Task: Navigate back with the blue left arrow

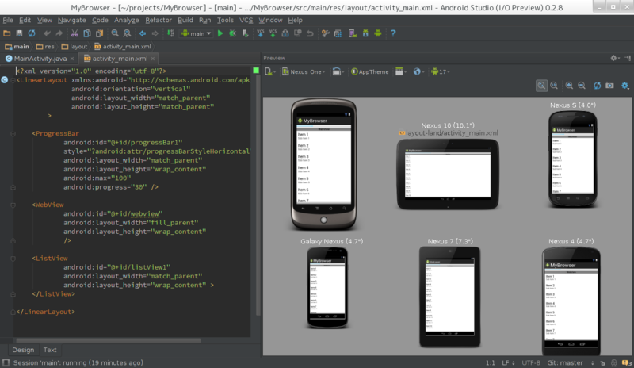Action: tap(143, 33)
